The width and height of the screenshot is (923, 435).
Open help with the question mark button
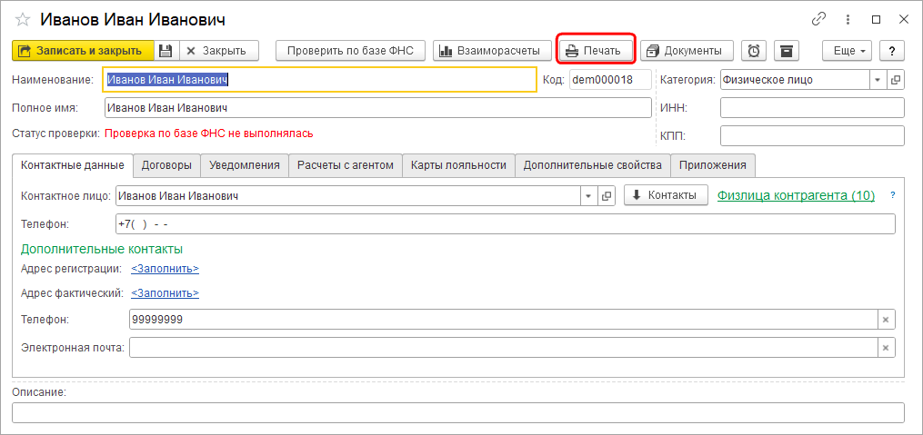(892, 51)
